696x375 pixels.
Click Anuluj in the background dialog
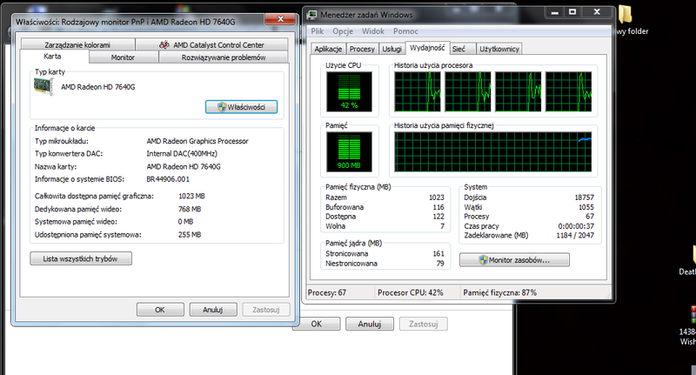(x=370, y=324)
